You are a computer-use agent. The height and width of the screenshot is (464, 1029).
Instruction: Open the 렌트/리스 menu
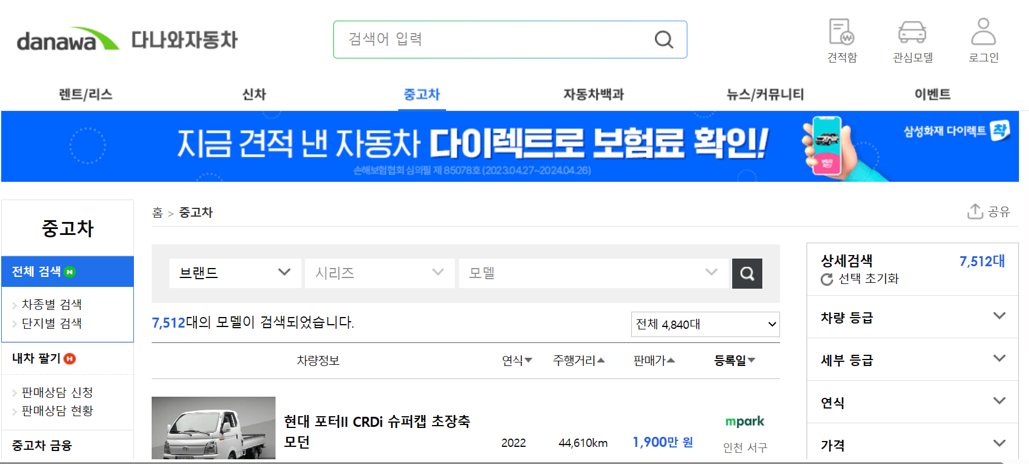(86, 94)
